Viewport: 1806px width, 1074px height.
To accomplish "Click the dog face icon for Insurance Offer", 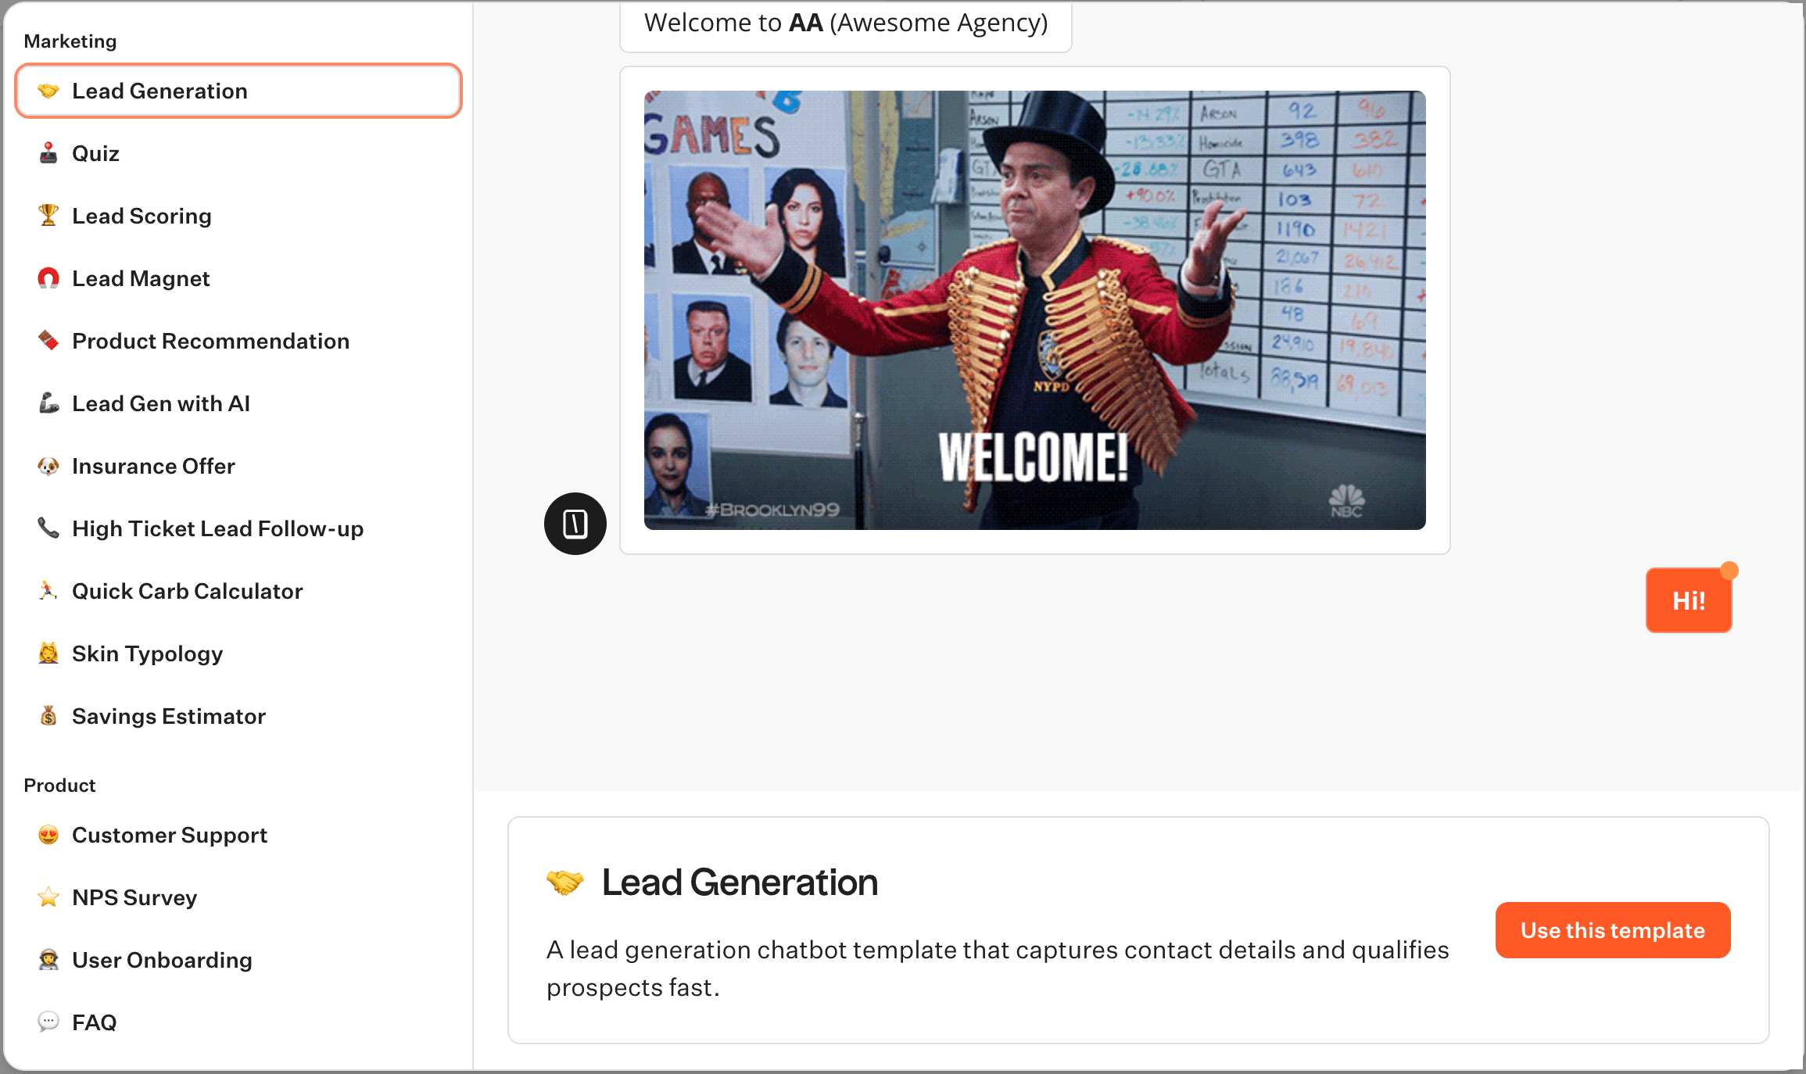I will (x=48, y=466).
